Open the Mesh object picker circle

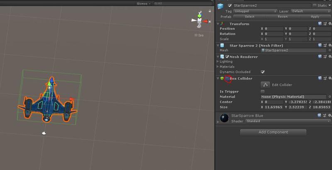tap(330, 50)
